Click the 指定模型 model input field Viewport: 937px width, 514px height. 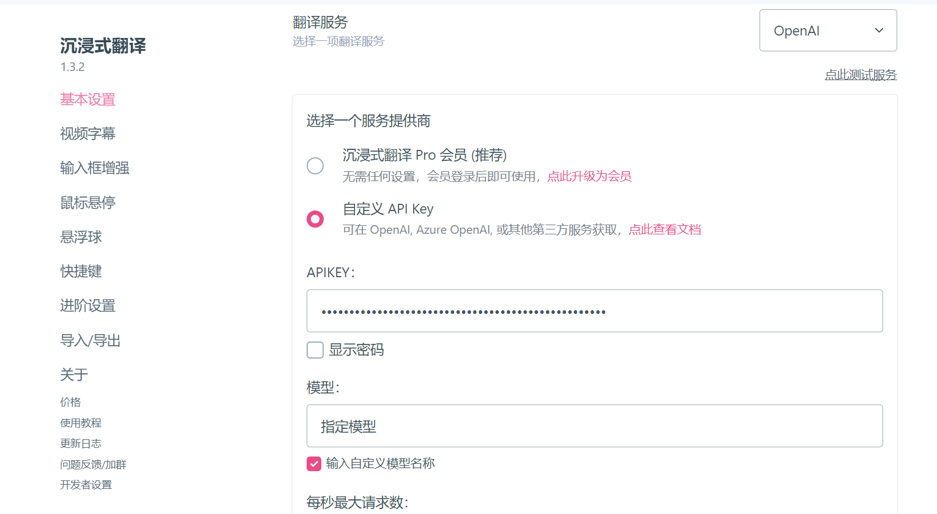(x=594, y=426)
